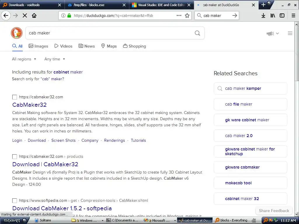The width and height of the screenshot is (299, 224).
Task: Select related search cab maker kemper
Action: point(250,88)
